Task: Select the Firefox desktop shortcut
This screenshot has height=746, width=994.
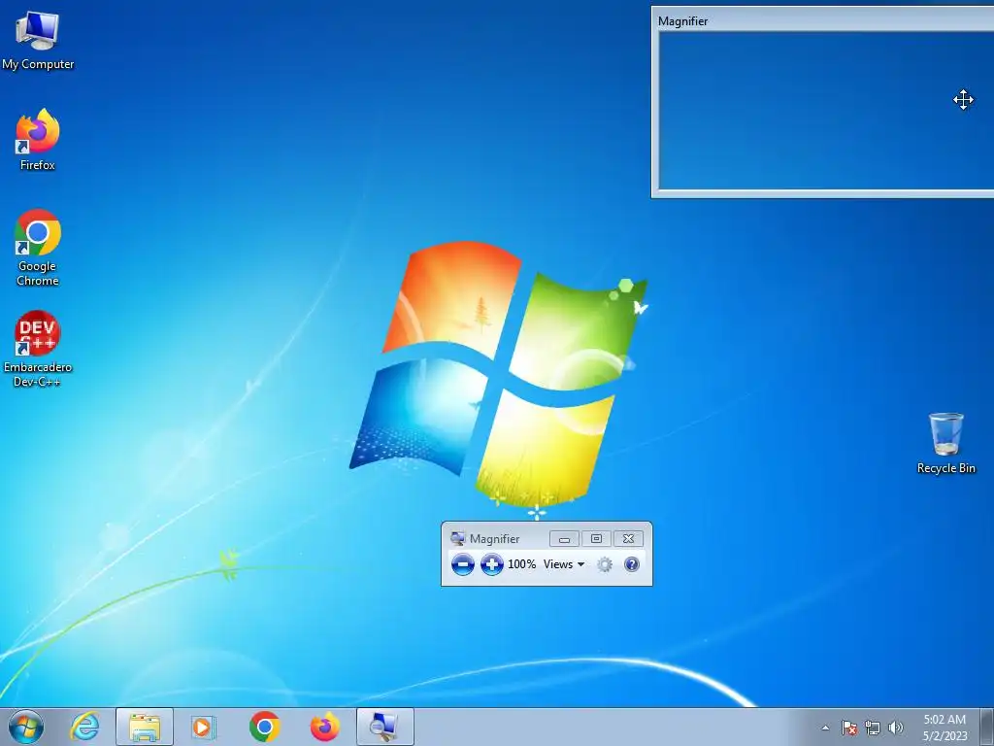Action: pos(38,140)
